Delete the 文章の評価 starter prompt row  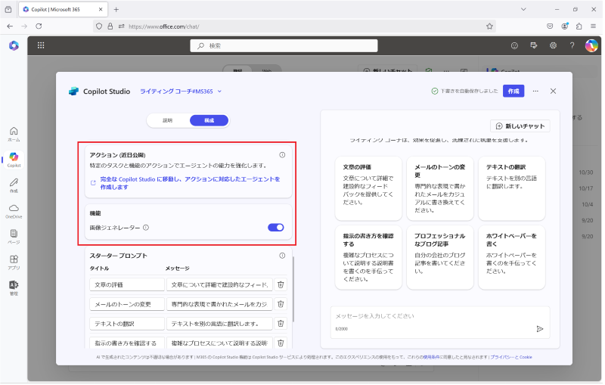[281, 285]
